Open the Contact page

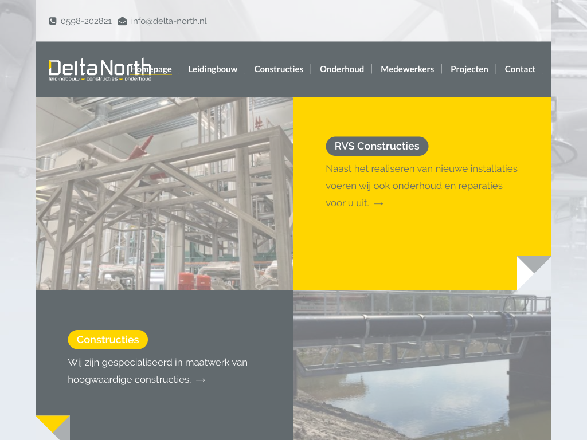click(x=520, y=69)
